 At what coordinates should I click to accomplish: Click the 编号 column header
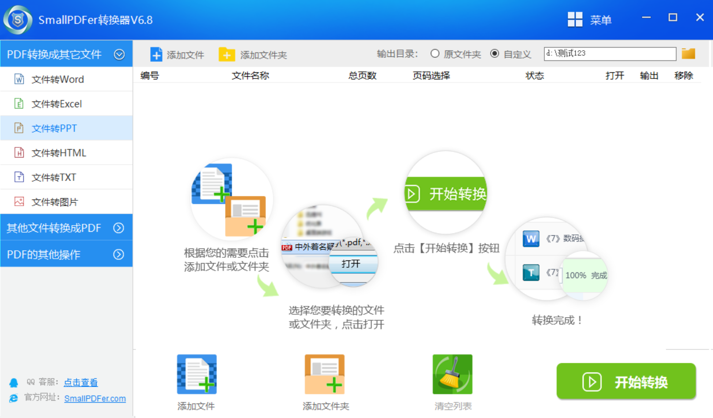click(x=150, y=75)
